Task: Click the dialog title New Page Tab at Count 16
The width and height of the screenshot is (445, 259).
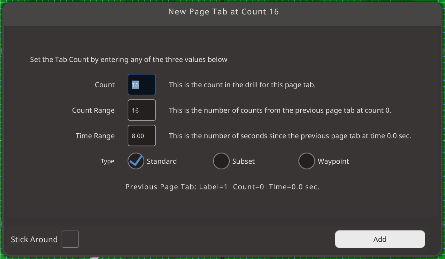Action: point(223,12)
